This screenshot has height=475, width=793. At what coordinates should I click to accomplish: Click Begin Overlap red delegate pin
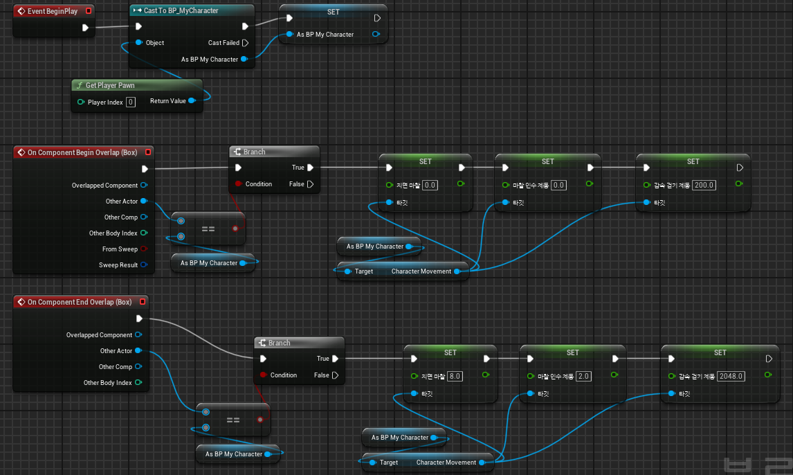tap(148, 152)
